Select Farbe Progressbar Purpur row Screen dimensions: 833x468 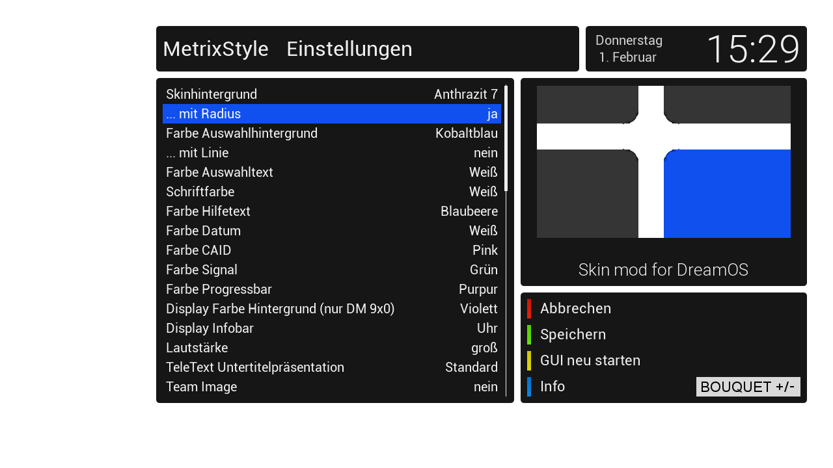pyautogui.click(x=332, y=289)
